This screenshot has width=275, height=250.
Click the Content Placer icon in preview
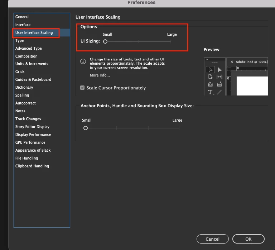pos(219,84)
